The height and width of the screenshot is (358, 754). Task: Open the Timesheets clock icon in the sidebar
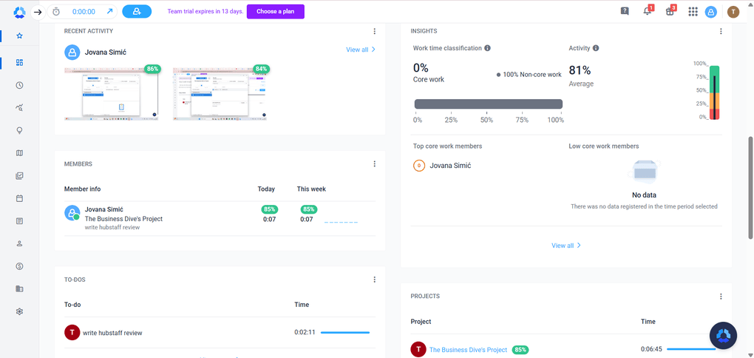(x=19, y=85)
